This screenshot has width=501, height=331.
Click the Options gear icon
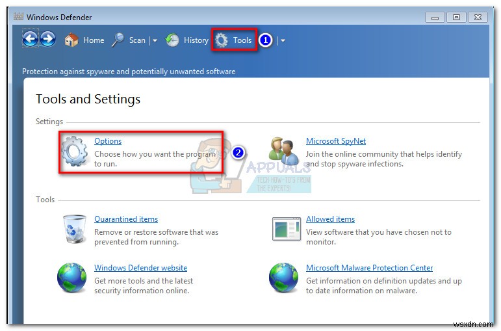(75, 152)
